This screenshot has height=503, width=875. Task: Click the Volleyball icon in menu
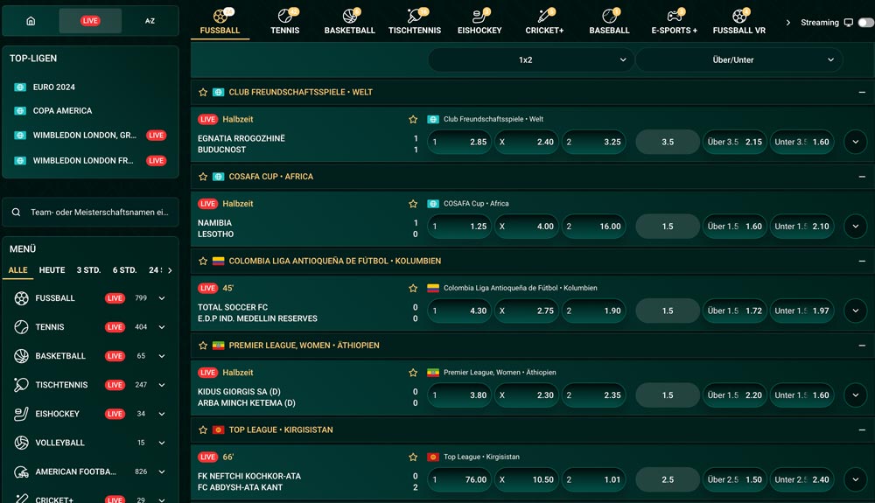point(21,443)
